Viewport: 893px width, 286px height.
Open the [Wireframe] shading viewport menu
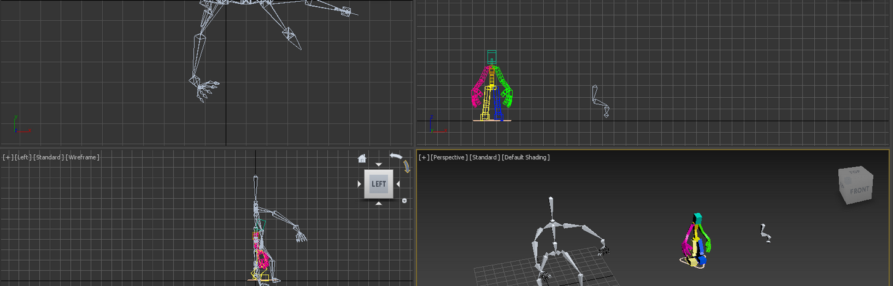(82, 157)
